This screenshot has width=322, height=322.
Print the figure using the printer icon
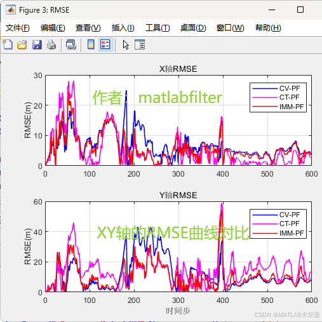tap(51, 45)
